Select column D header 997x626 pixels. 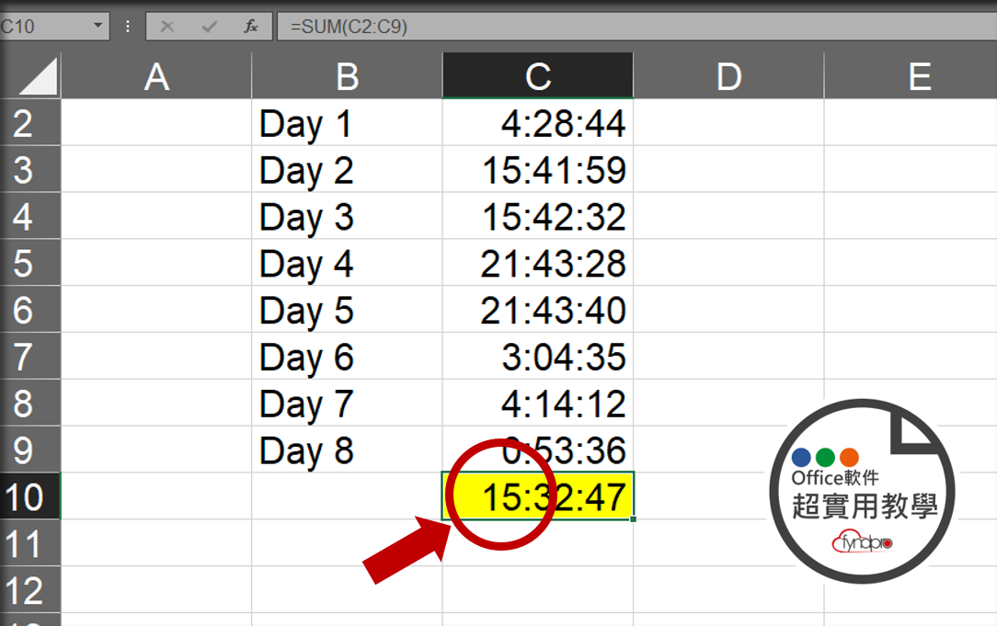click(x=728, y=75)
